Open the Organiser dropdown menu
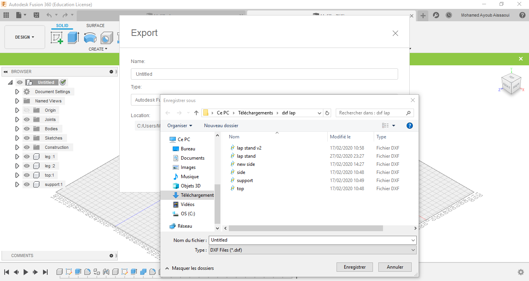529x281 pixels. point(180,126)
